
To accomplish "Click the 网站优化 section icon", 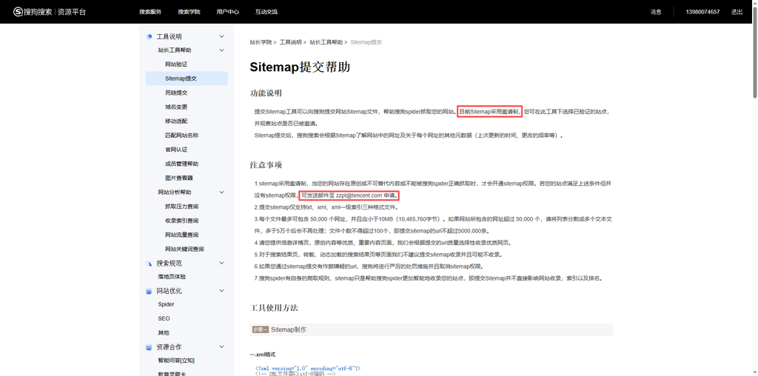I will point(150,291).
